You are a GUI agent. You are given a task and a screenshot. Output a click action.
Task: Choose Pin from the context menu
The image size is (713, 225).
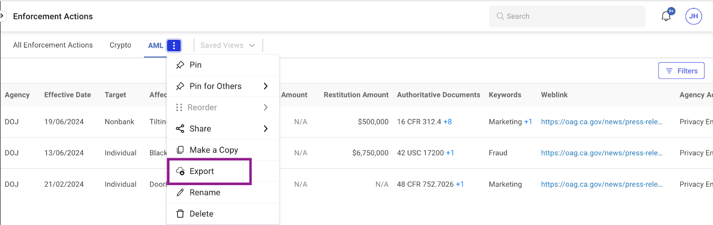[195, 65]
